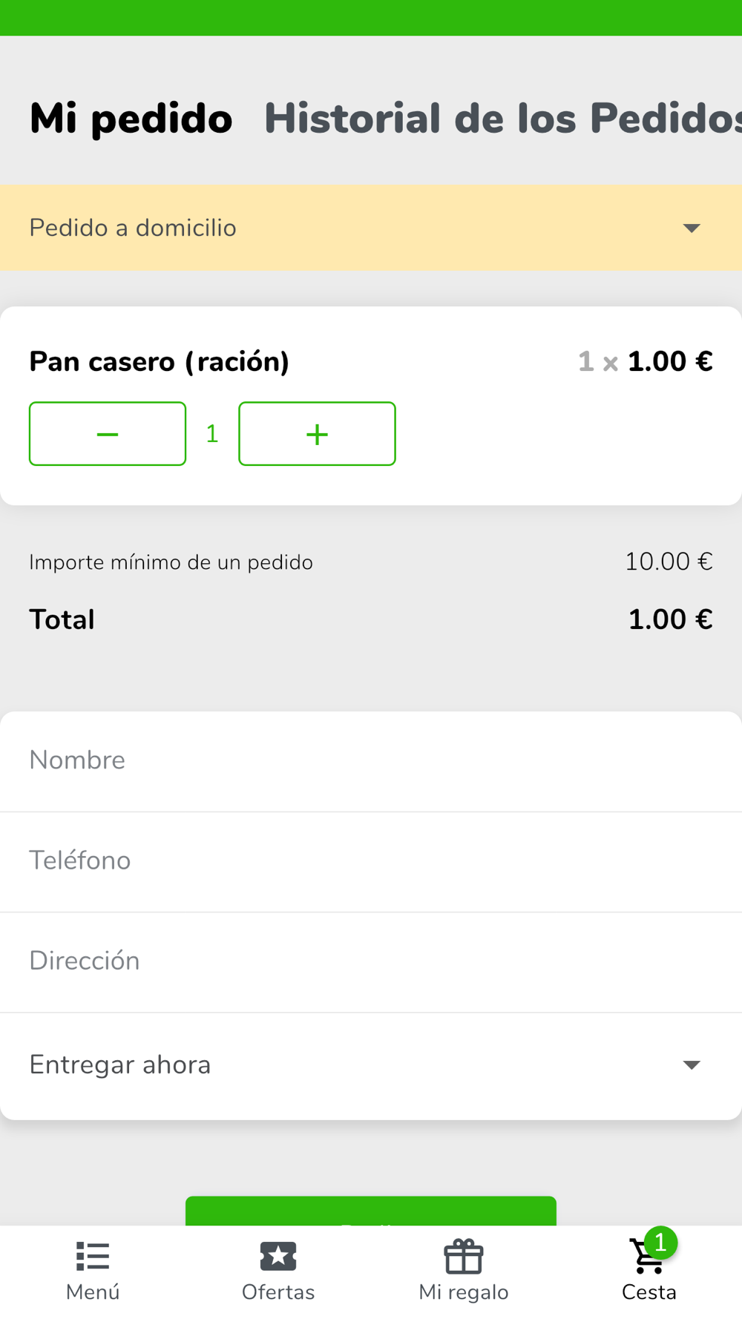Open the Menú list icon
This screenshot has width=742, height=1319.
93,1257
